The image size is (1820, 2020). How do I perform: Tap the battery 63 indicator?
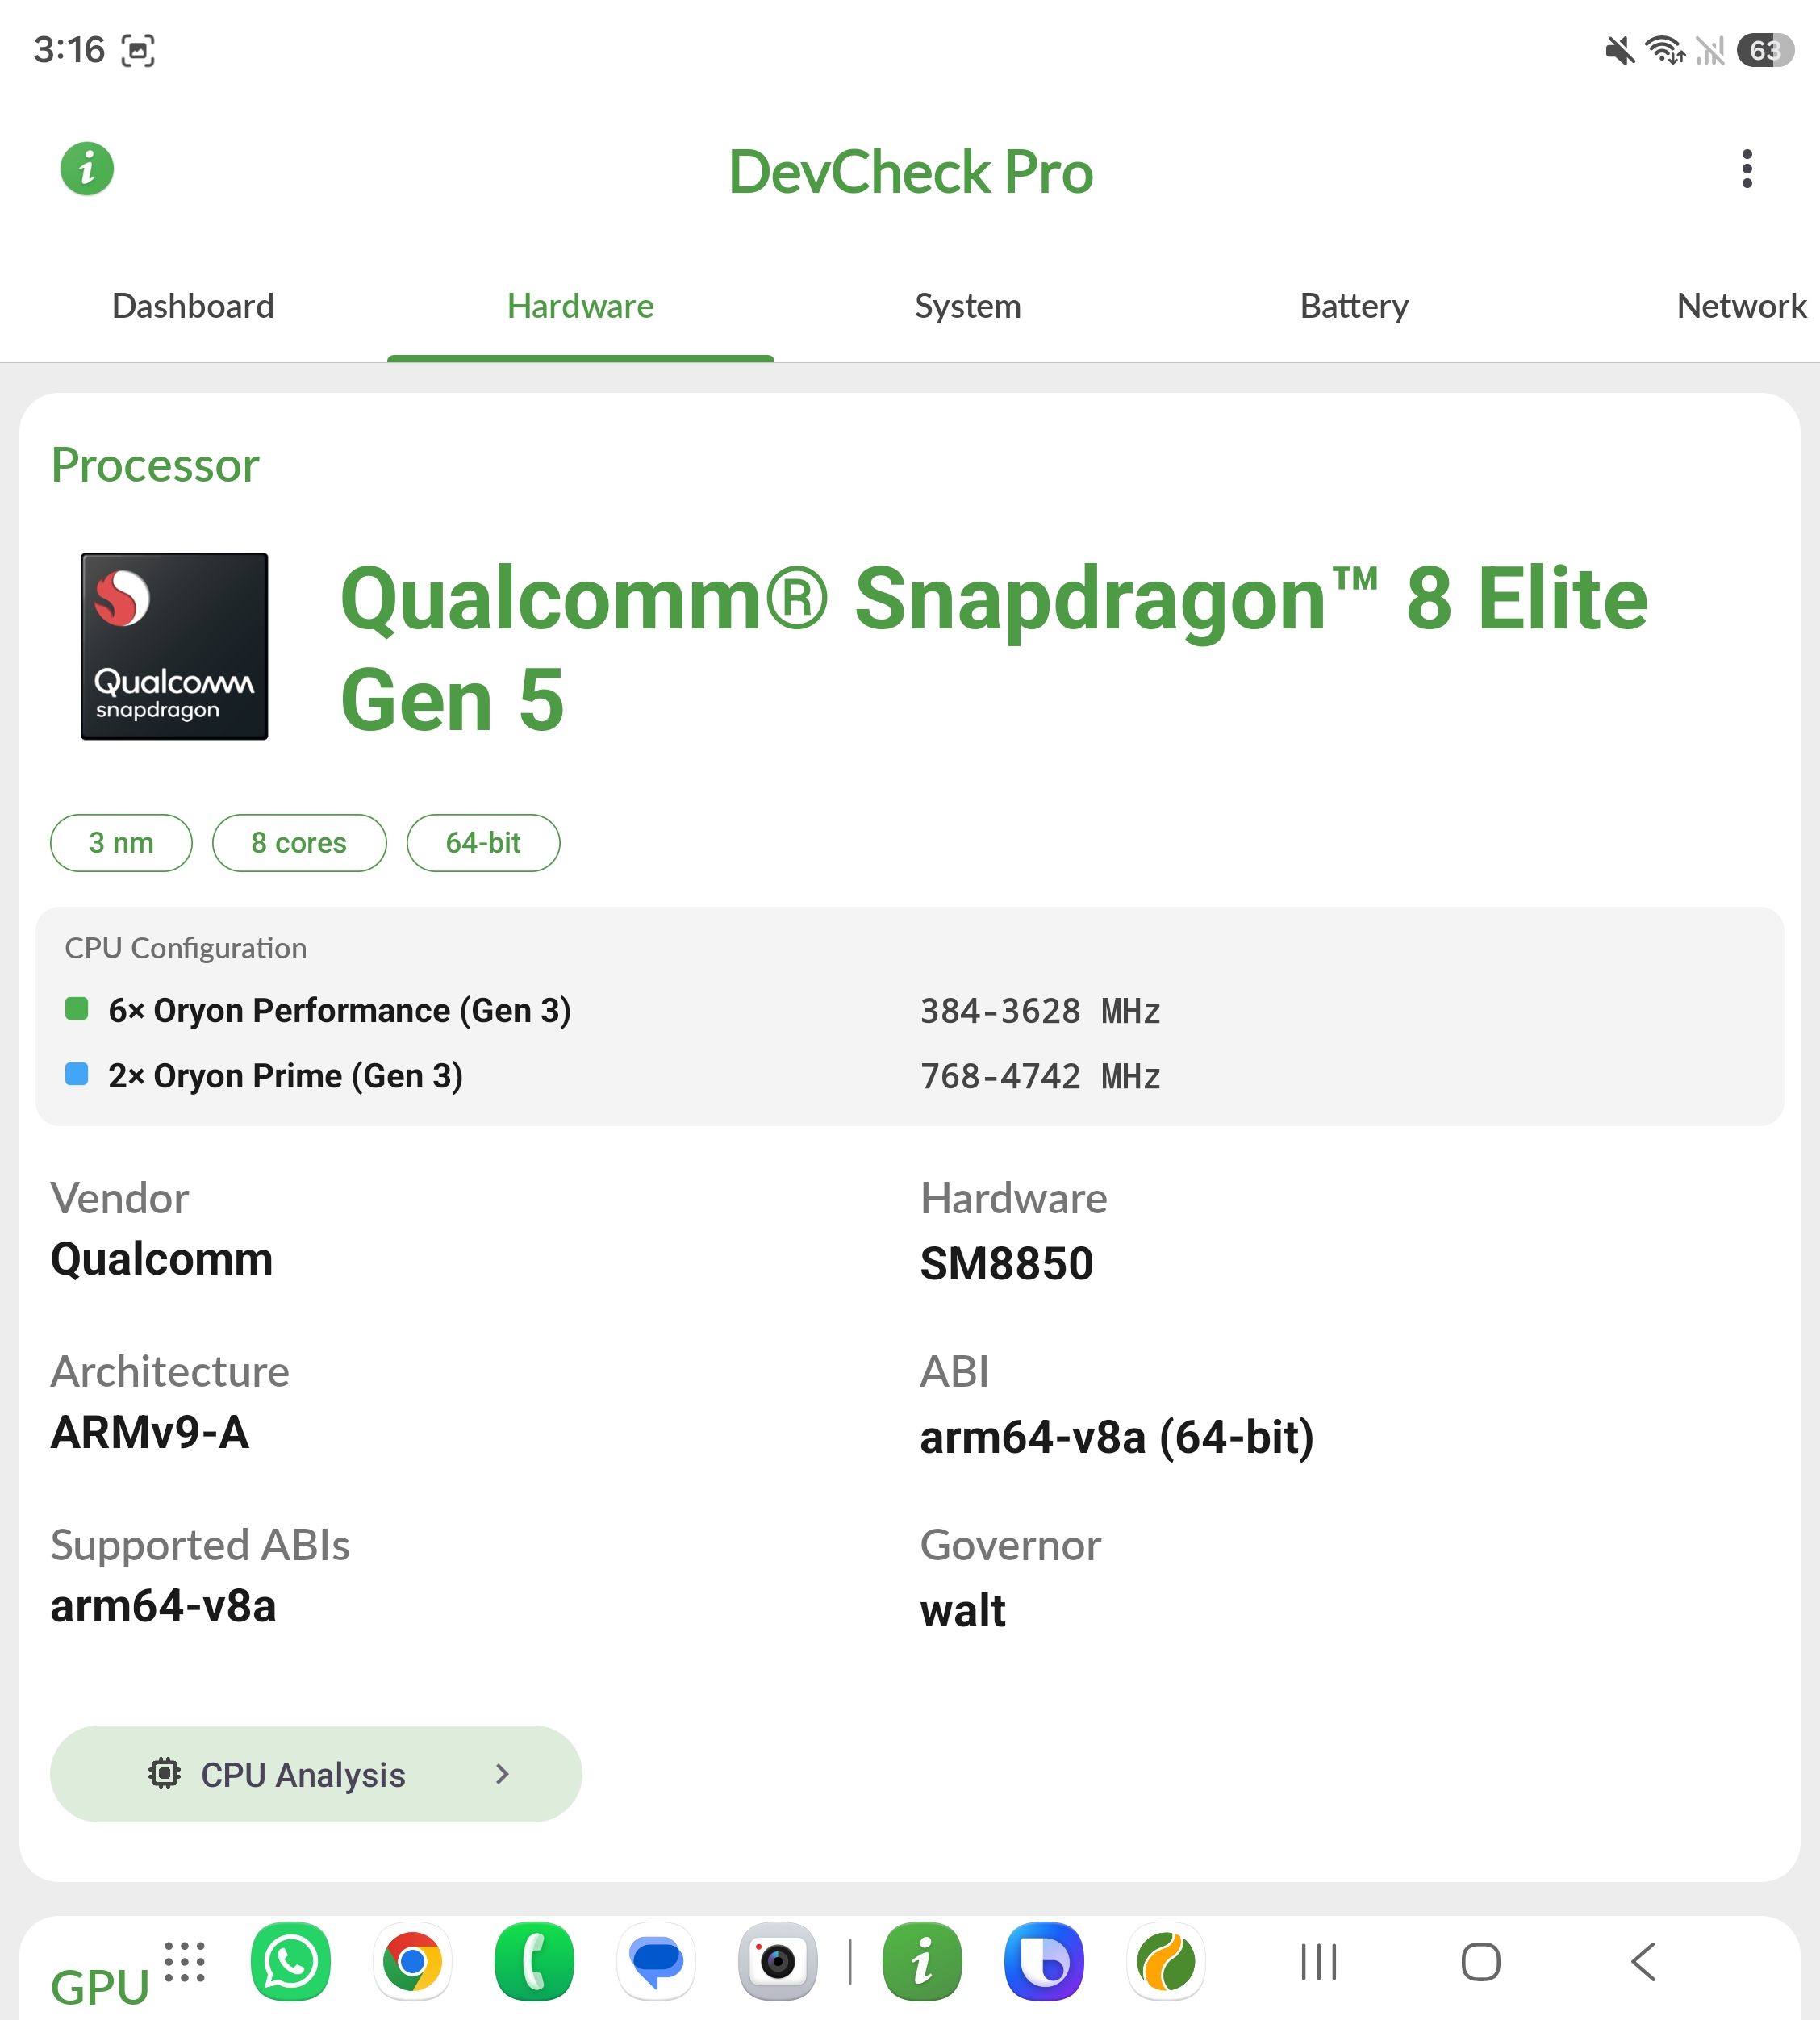tap(1766, 50)
